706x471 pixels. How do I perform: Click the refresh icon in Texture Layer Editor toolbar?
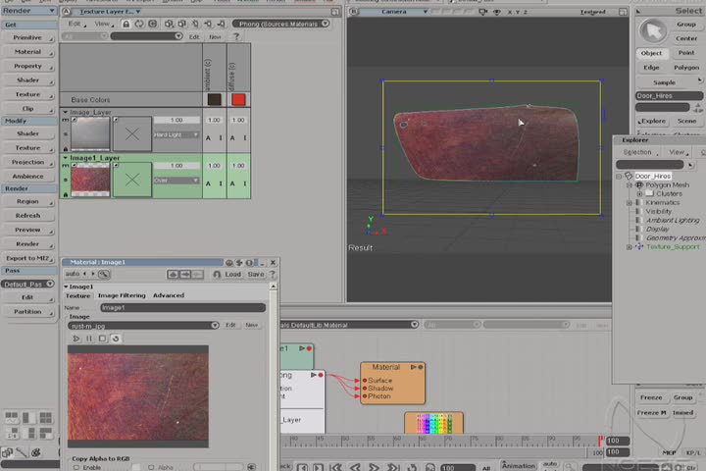coord(139,24)
